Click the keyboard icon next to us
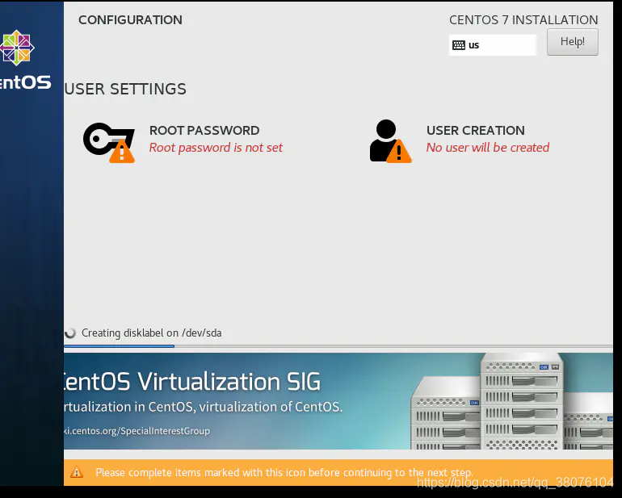The image size is (622, 498). (459, 45)
